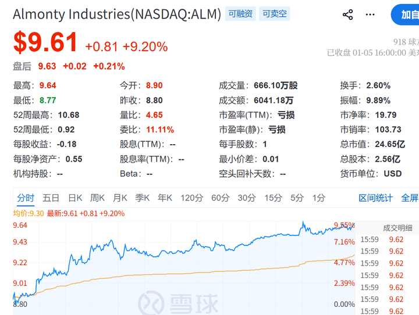Click the 每股收益 value -0.18
Image resolution: width=419 pixels, height=315 pixels.
pos(66,144)
